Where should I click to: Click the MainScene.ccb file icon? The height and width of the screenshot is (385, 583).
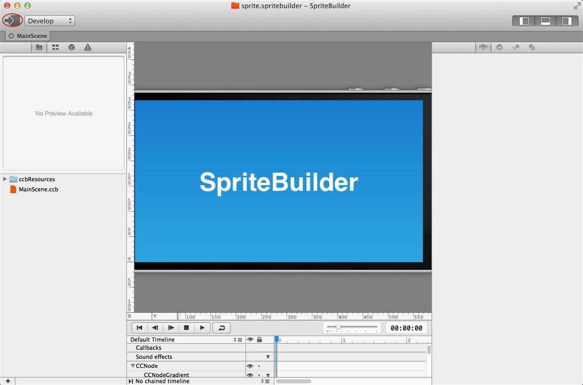[x=13, y=189]
